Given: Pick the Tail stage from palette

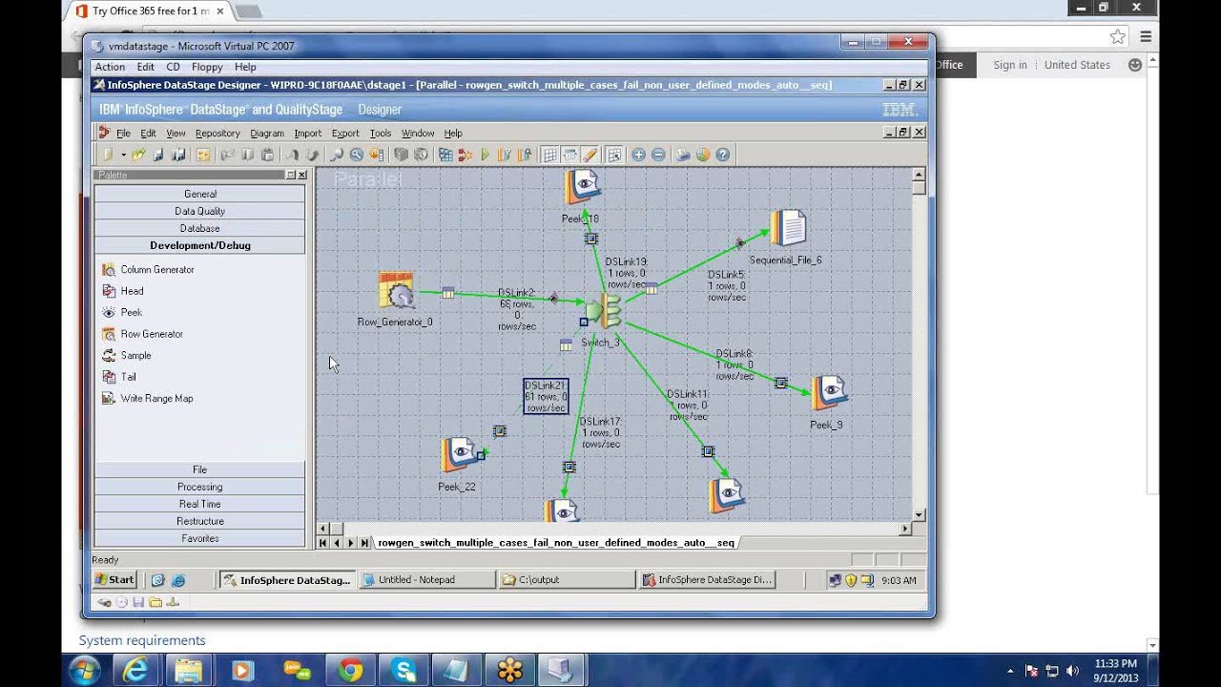Looking at the screenshot, I should click(x=129, y=377).
